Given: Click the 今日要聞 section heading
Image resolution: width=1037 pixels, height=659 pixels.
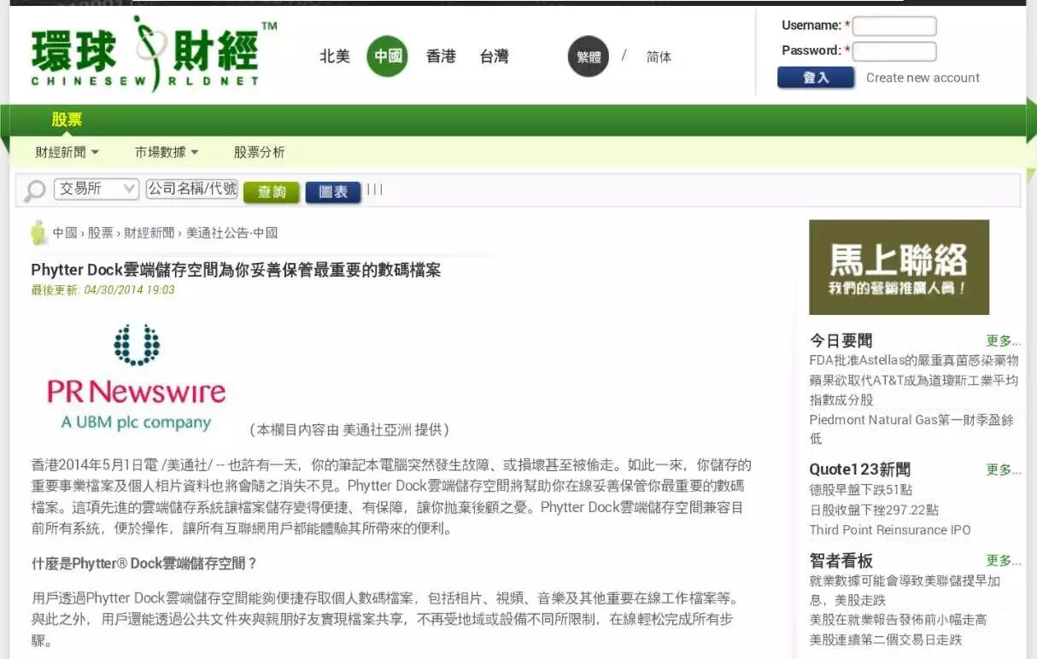Looking at the screenshot, I should (x=841, y=341).
